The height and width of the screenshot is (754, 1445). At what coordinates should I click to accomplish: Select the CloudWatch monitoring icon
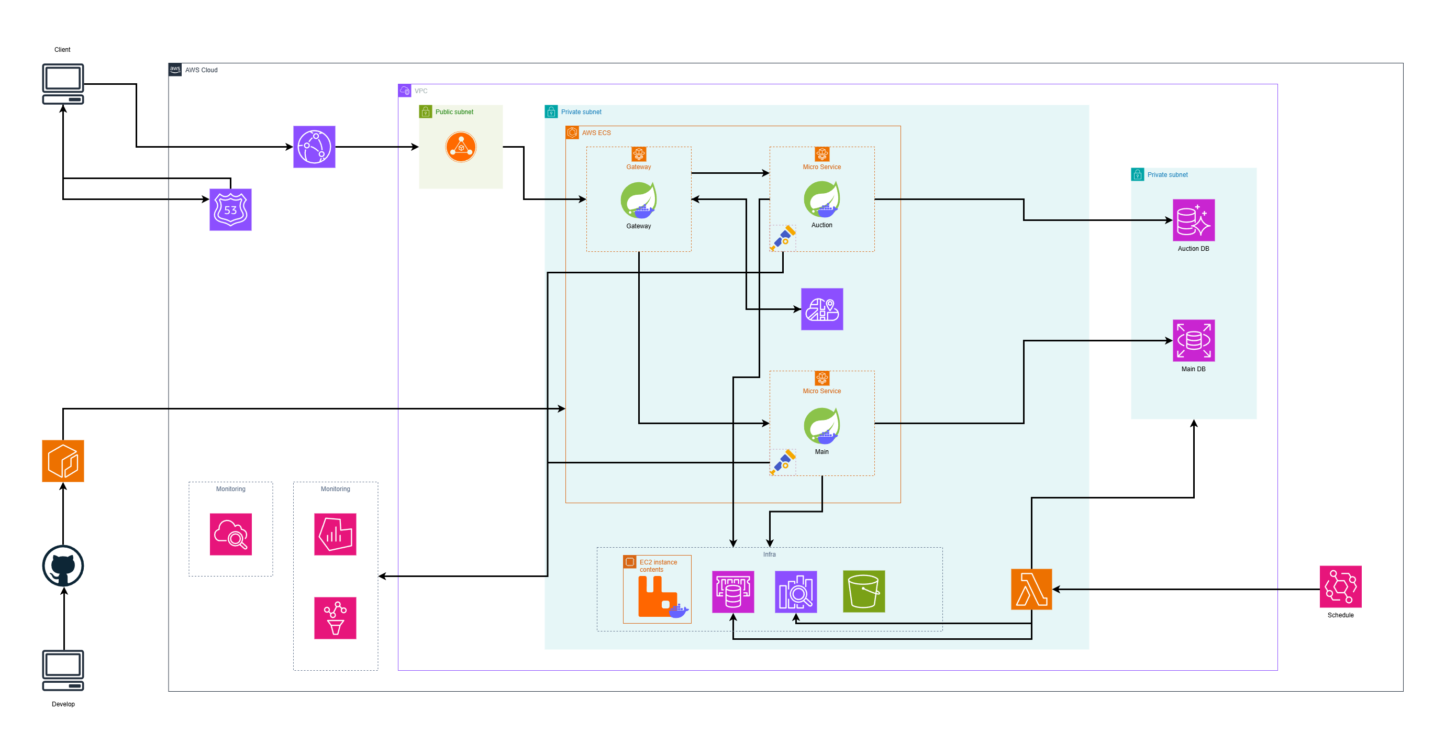pyautogui.click(x=230, y=534)
